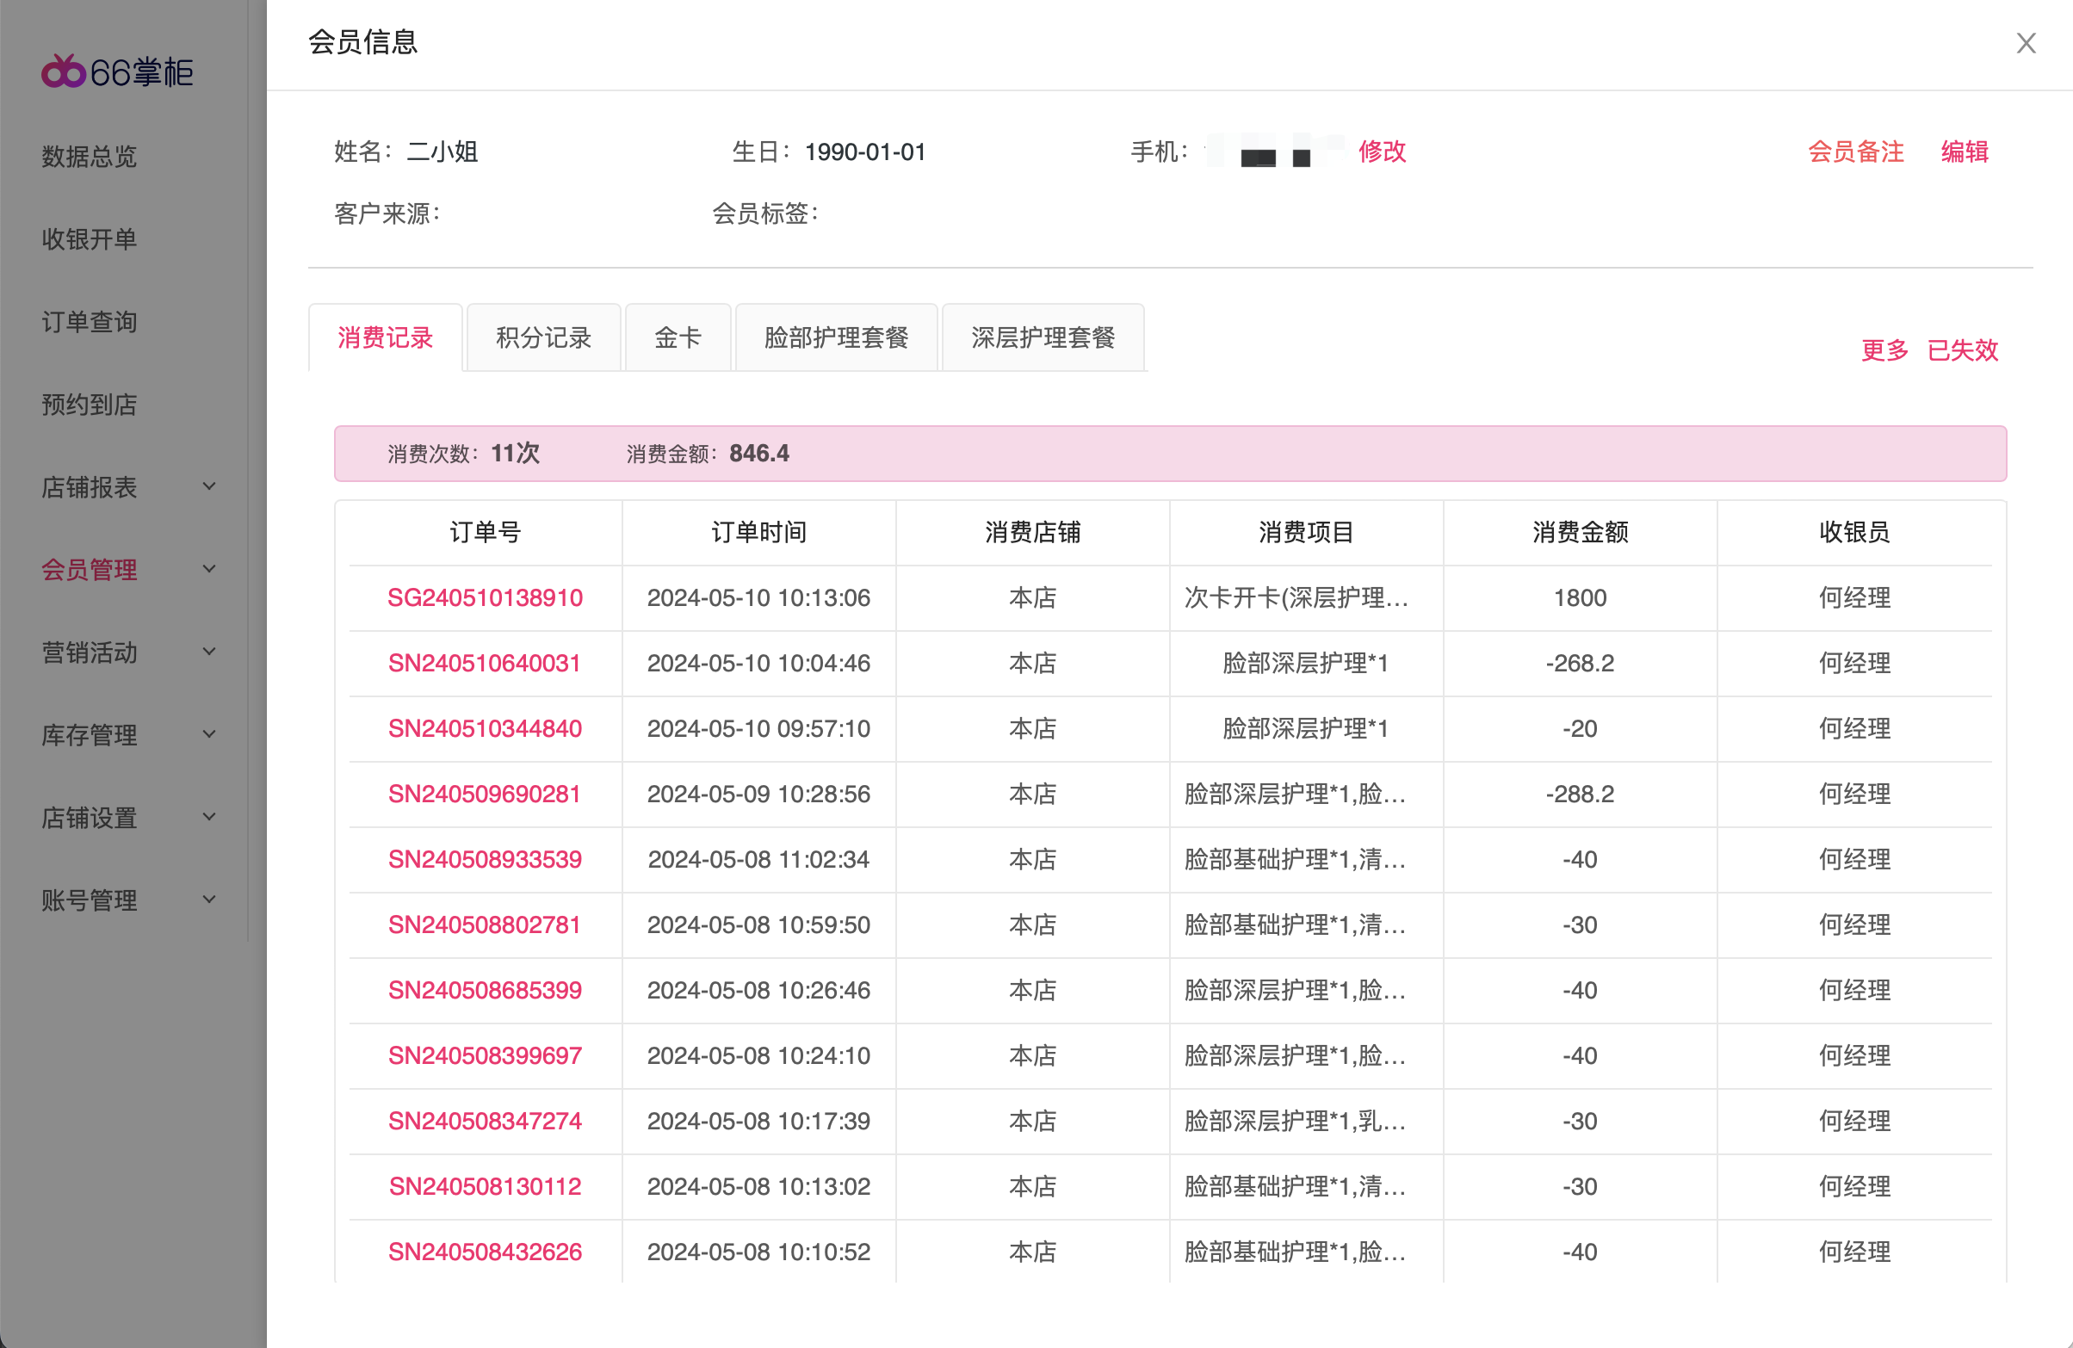The image size is (2073, 1348).
Task: Click the 66掌柜 logo
Action: coord(118,71)
